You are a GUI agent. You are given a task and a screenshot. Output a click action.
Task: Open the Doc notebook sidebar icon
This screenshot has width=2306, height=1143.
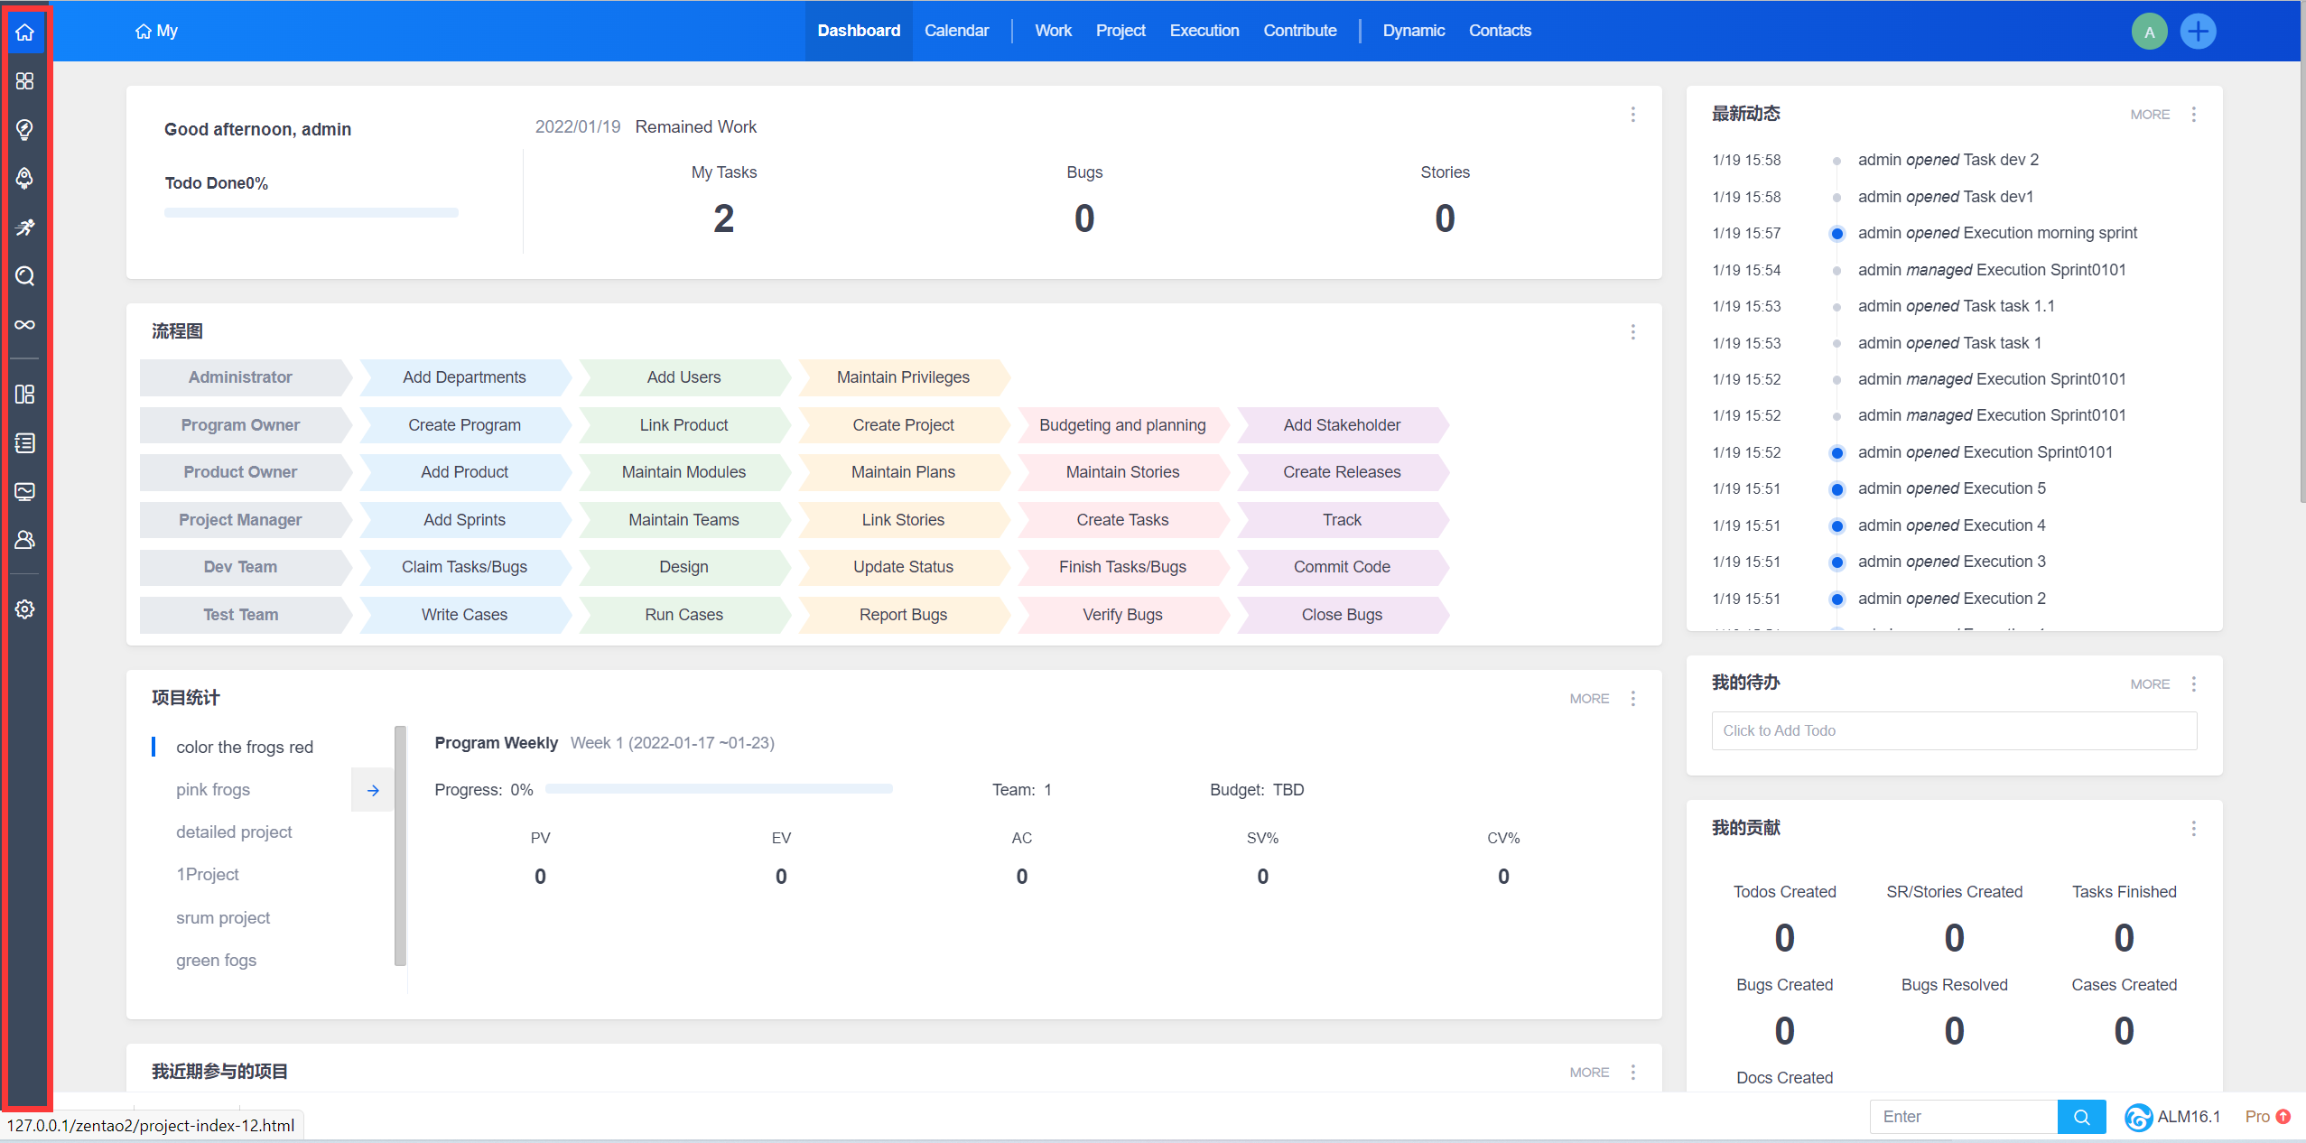25,443
